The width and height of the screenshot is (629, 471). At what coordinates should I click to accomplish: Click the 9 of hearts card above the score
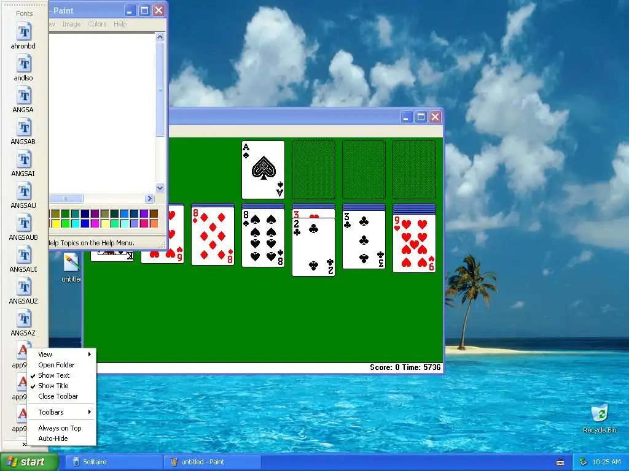[x=415, y=243]
